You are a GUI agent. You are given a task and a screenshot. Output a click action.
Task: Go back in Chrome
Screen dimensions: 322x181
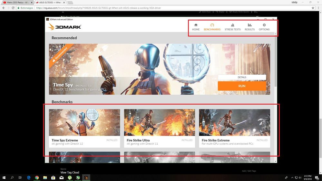pos(4,8)
